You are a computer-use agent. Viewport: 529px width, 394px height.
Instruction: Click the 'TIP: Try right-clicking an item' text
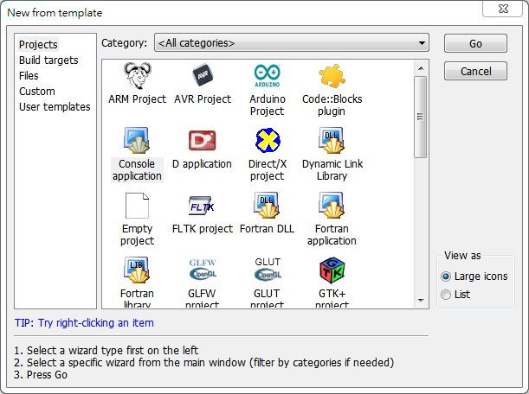coord(84,323)
